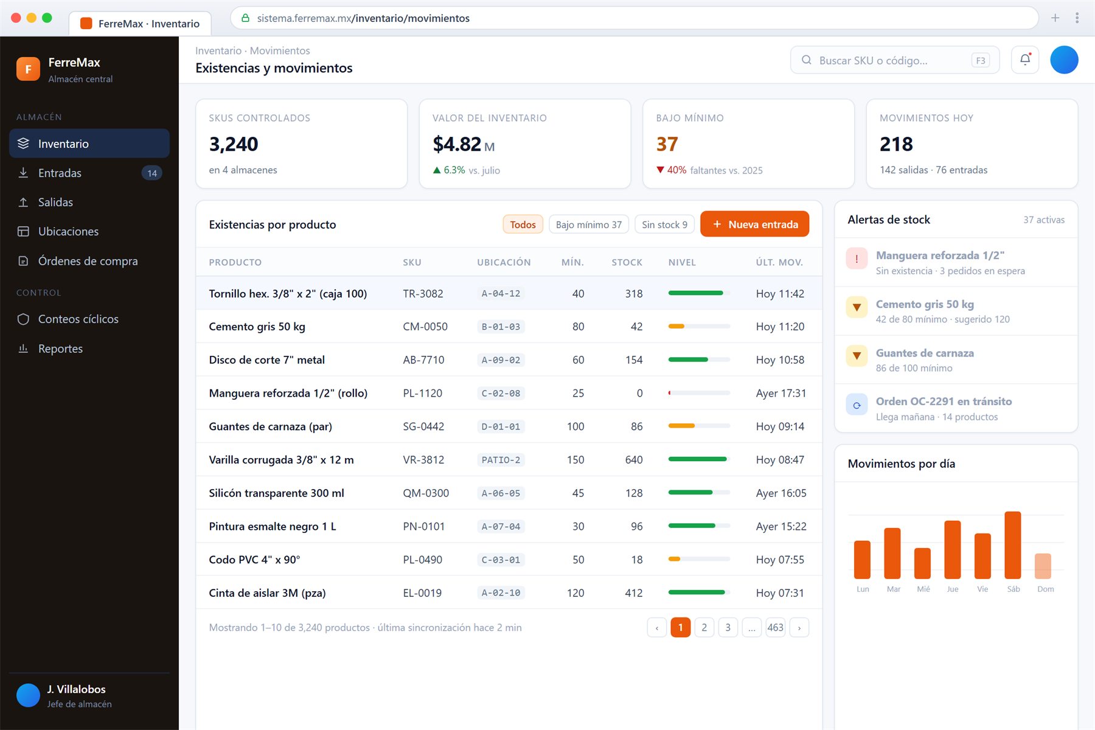Click the F3 shortcut badge in search

pyautogui.click(x=981, y=60)
